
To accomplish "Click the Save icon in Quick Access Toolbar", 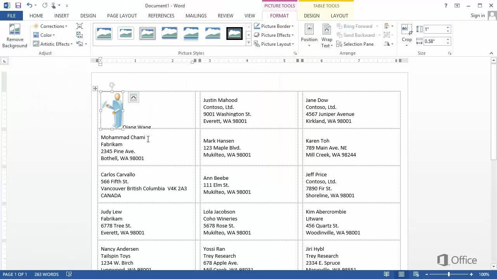I will point(18,5).
